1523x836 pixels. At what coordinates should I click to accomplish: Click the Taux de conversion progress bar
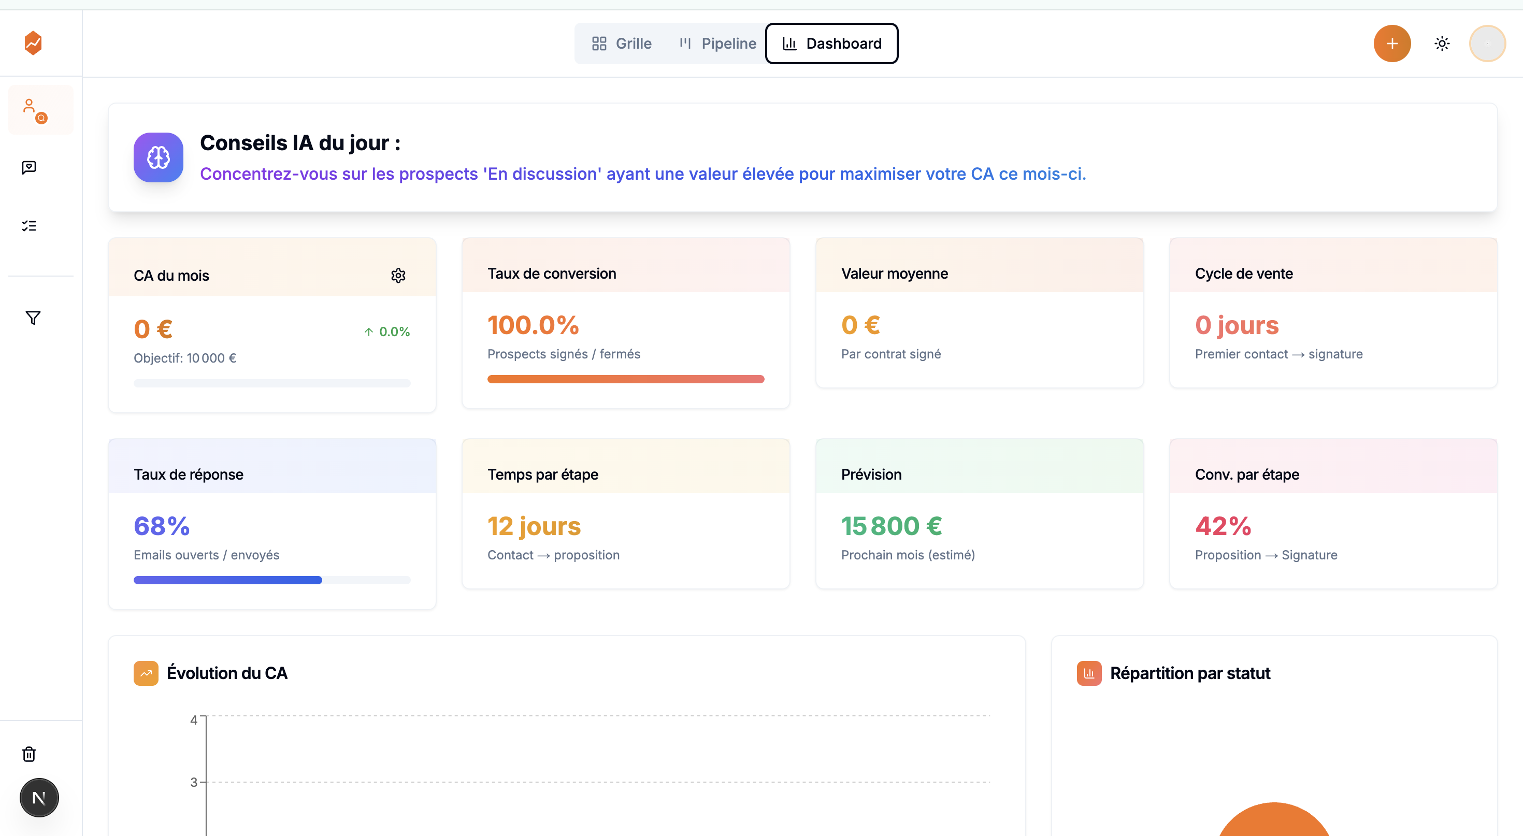pyautogui.click(x=626, y=379)
